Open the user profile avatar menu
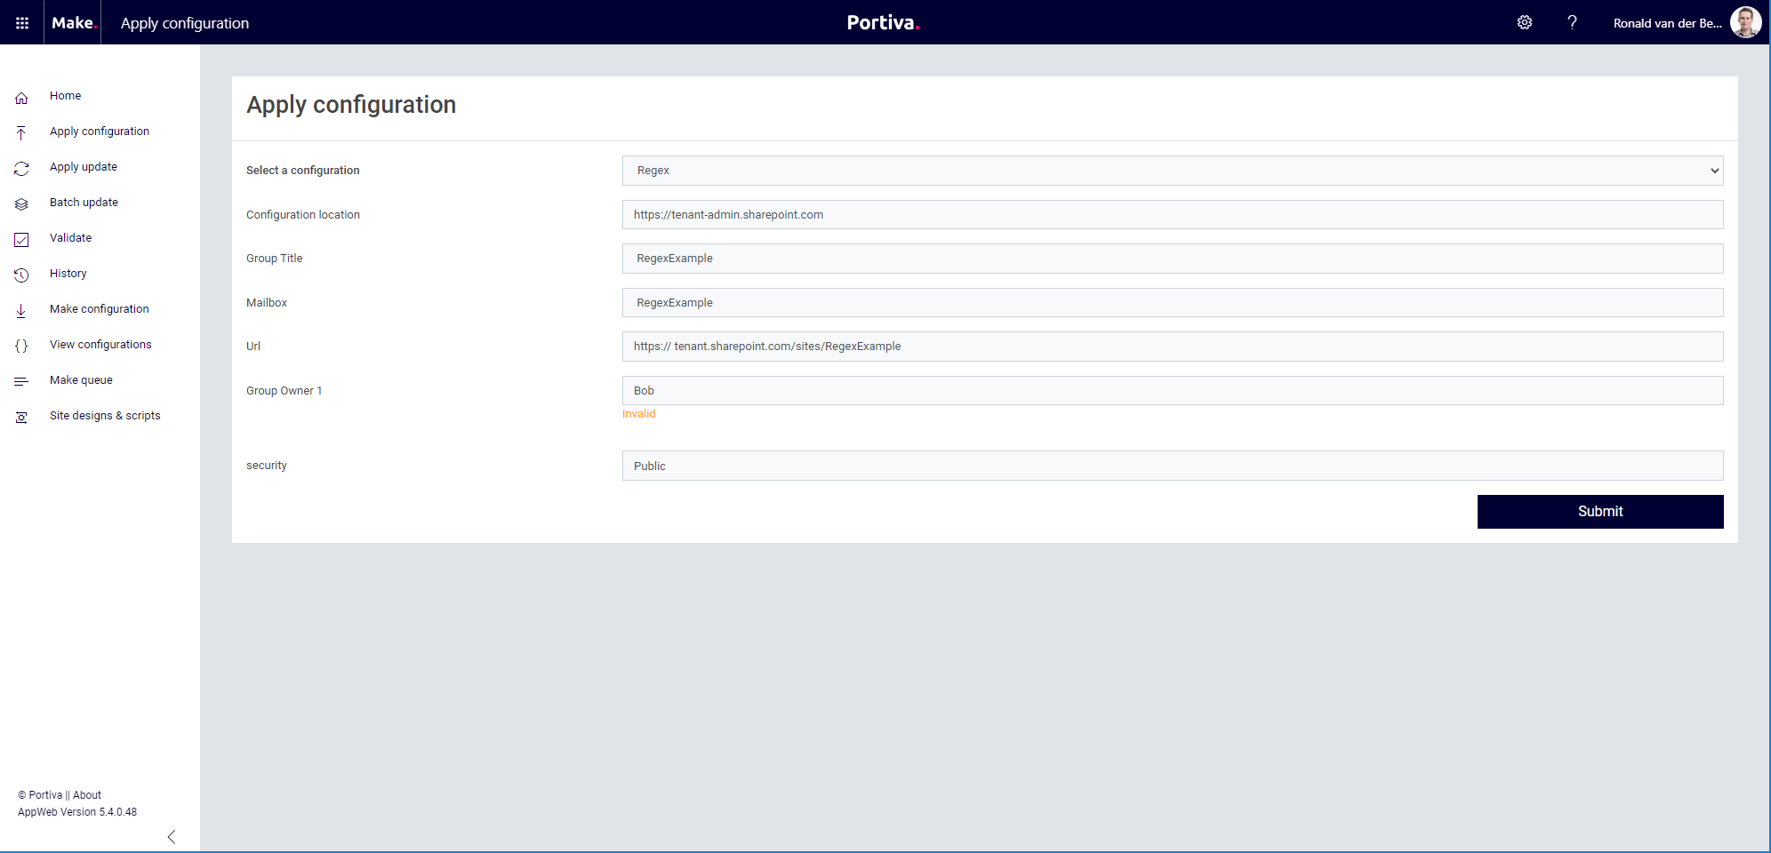 (x=1745, y=23)
